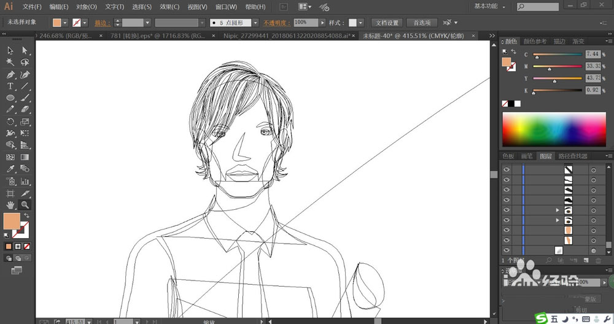Open 对象(O) menu
This screenshot has height=324, width=614.
(x=87, y=7)
